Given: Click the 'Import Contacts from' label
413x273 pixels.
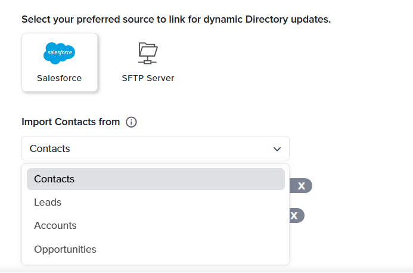Looking at the screenshot, I should pyautogui.click(x=70, y=122).
